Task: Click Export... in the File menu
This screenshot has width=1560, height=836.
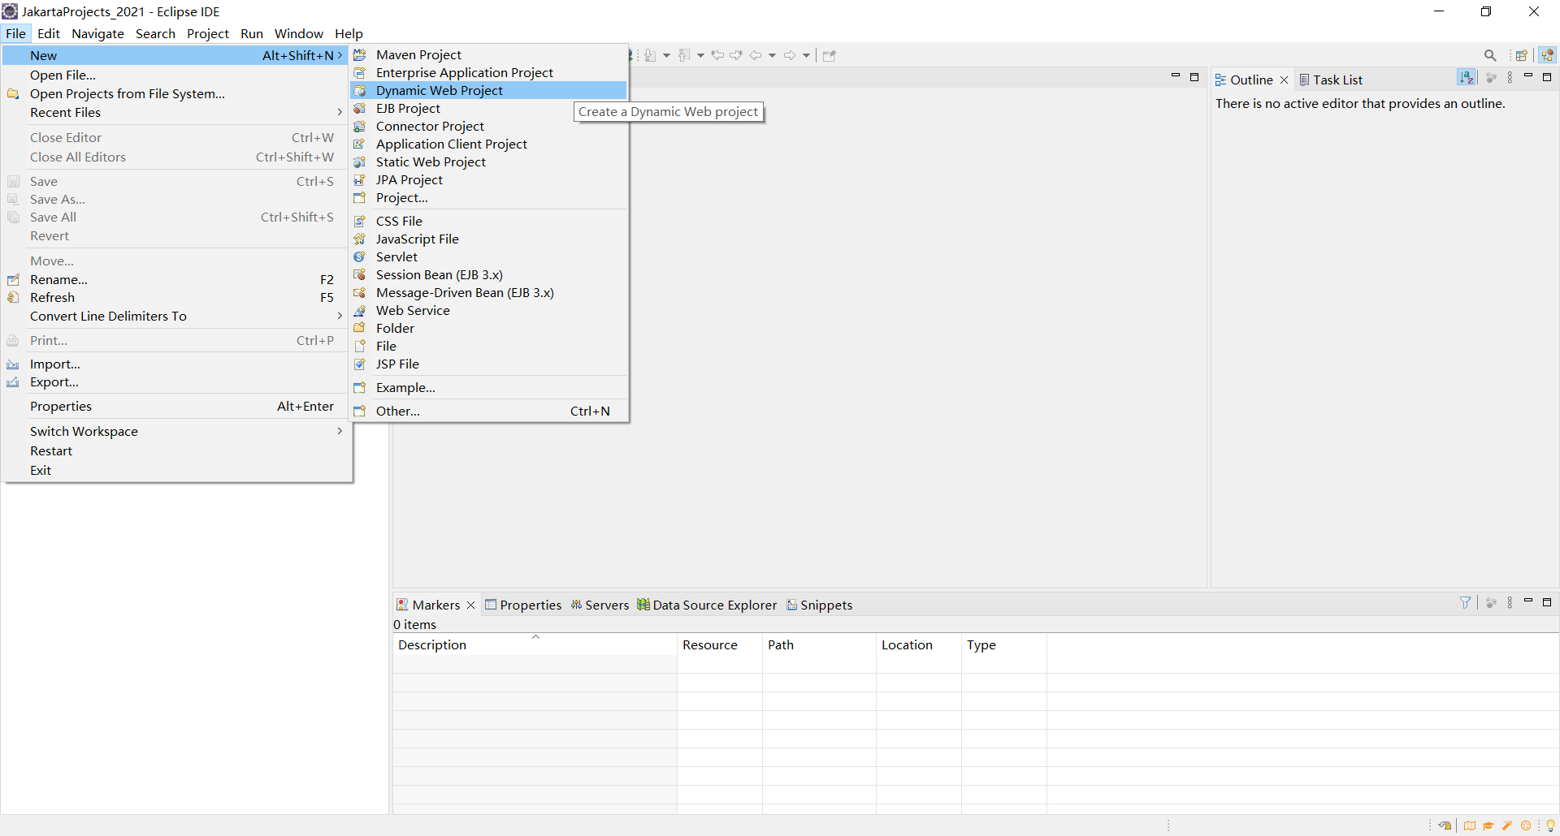Action: click(175, 381)
